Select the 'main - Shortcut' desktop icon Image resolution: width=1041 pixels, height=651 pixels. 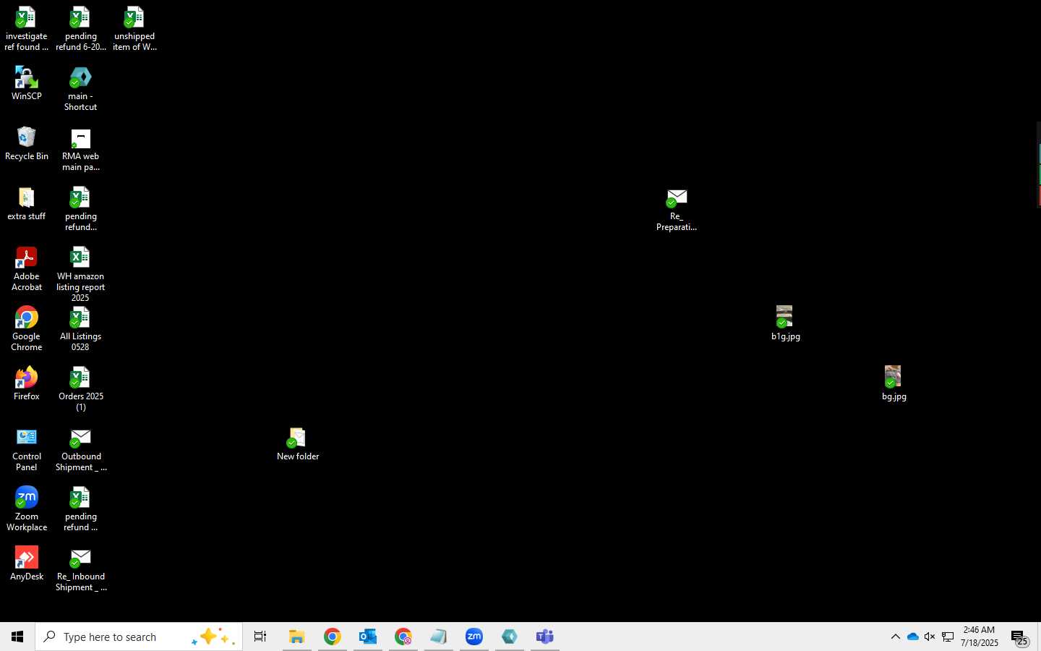80,89
